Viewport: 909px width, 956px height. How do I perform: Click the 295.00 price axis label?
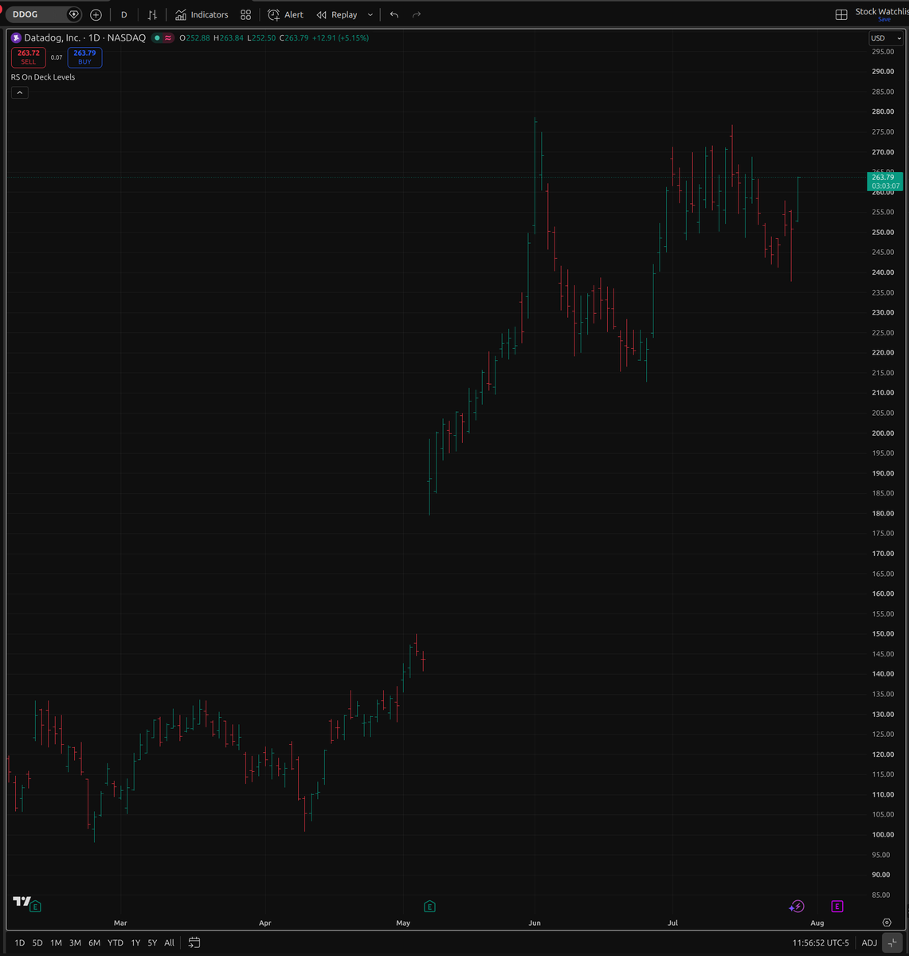882,52
